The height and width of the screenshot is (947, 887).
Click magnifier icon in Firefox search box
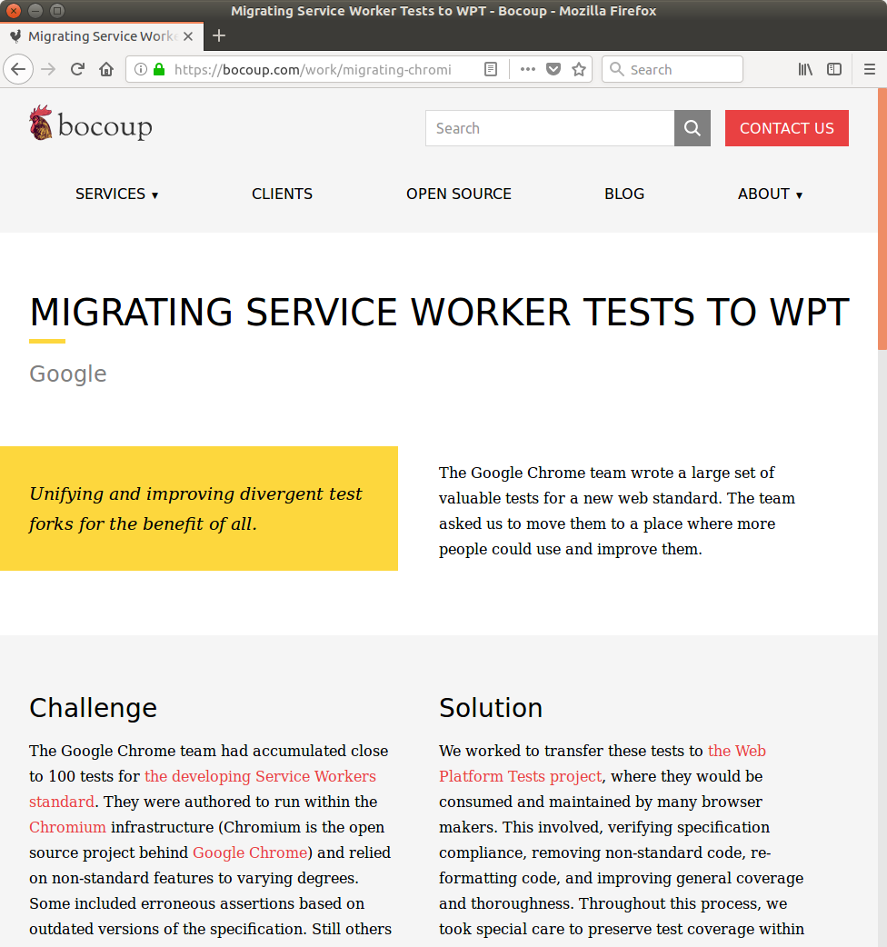616,69
